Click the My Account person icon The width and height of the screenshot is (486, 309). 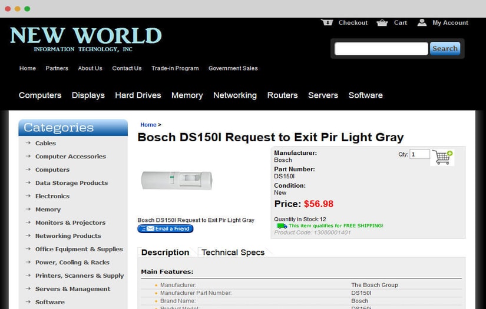coord(422,22)
